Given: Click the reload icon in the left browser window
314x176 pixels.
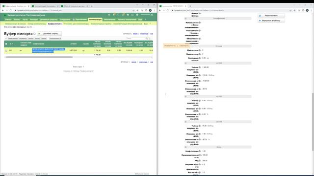Looking at the screenshot, I should click(x=11, y=10).
